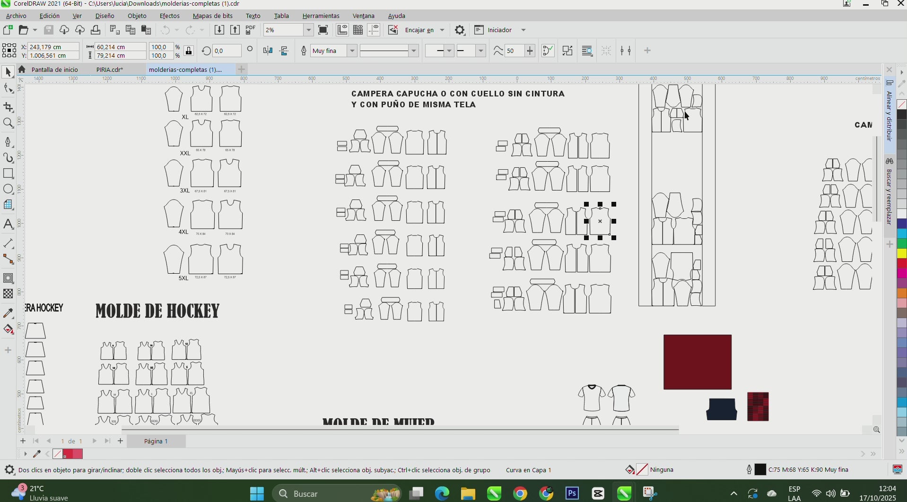Pick the yellow swatch in color palette
907x502 pixels.
(902, 254)
